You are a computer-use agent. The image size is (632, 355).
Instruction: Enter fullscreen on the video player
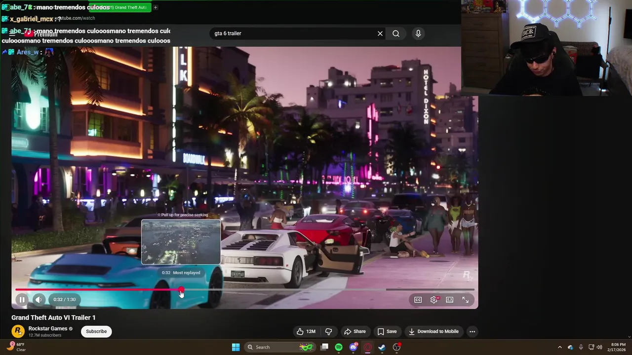[x=465, y=300]
